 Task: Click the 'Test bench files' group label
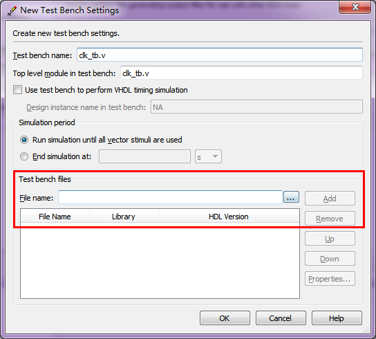tap(45, 179)
